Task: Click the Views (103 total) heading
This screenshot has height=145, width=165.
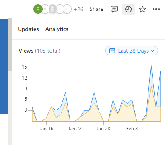Action: pyautogui.click(x=39, y=51)
